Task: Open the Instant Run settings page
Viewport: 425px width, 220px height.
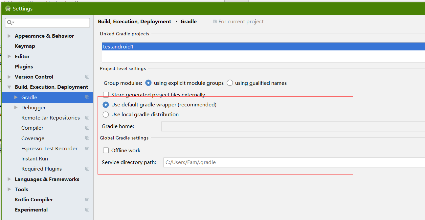Action: (x=34, y=159)
